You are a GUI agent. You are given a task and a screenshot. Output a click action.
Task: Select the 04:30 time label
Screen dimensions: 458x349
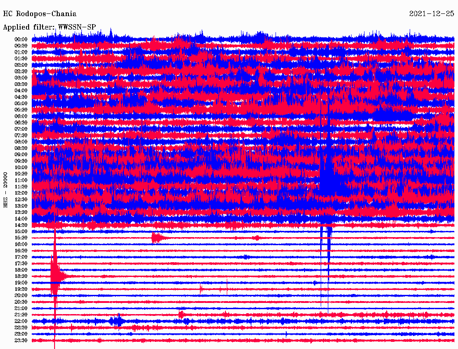pos(21,97)
